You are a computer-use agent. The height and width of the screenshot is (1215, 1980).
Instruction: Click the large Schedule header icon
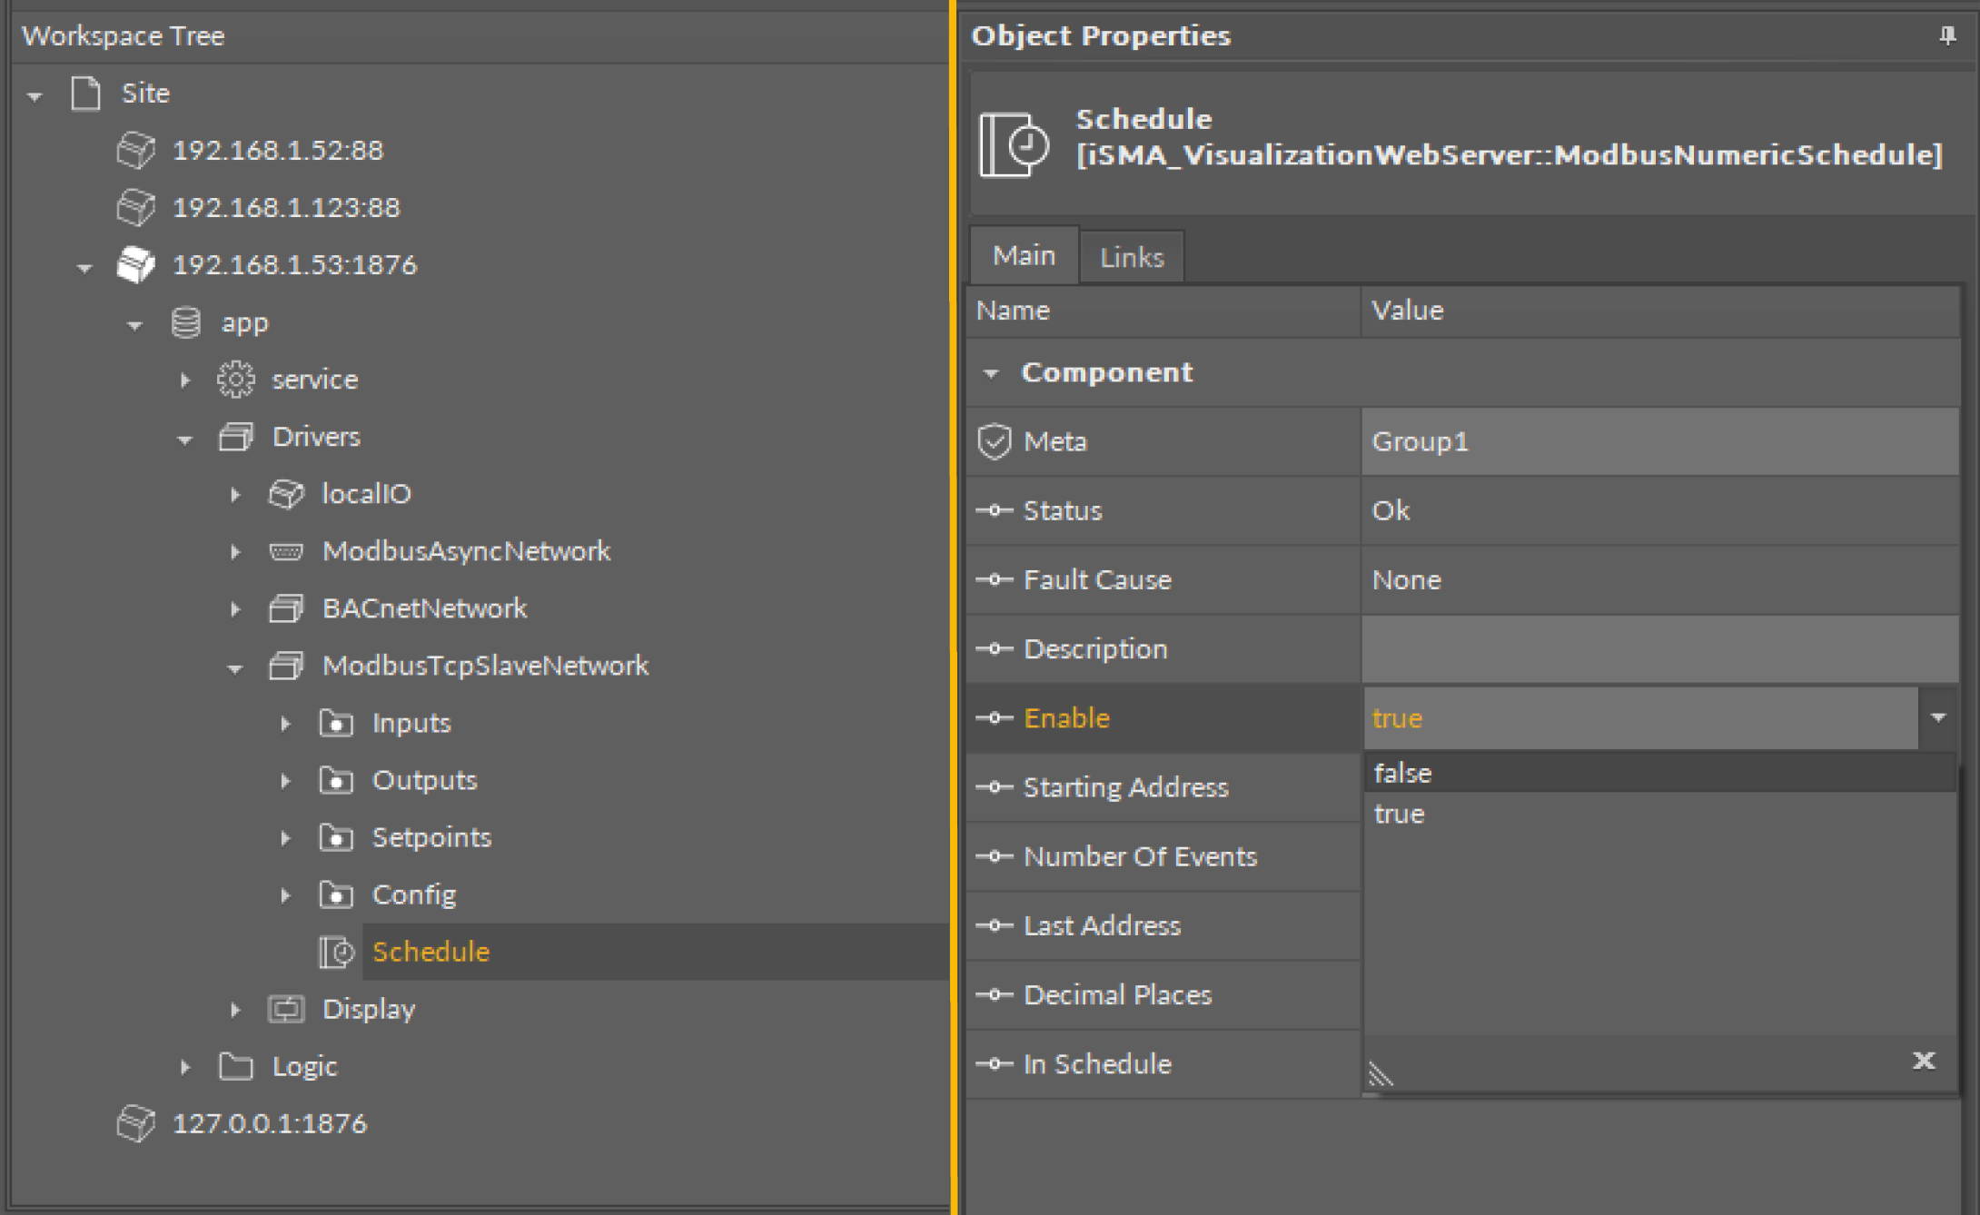coord(1014,143)
